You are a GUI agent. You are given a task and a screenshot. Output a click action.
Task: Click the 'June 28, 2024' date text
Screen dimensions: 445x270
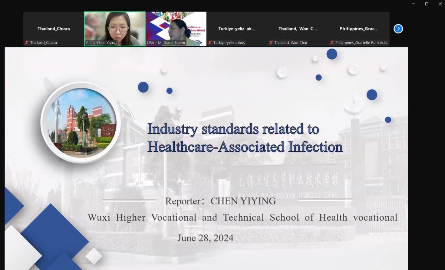205,238
